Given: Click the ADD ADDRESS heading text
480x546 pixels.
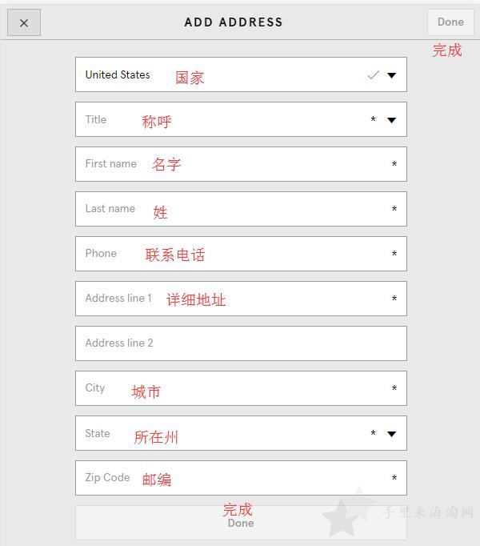Looking at the screenshot, I should pyautogui.click(x=234, y=22).
